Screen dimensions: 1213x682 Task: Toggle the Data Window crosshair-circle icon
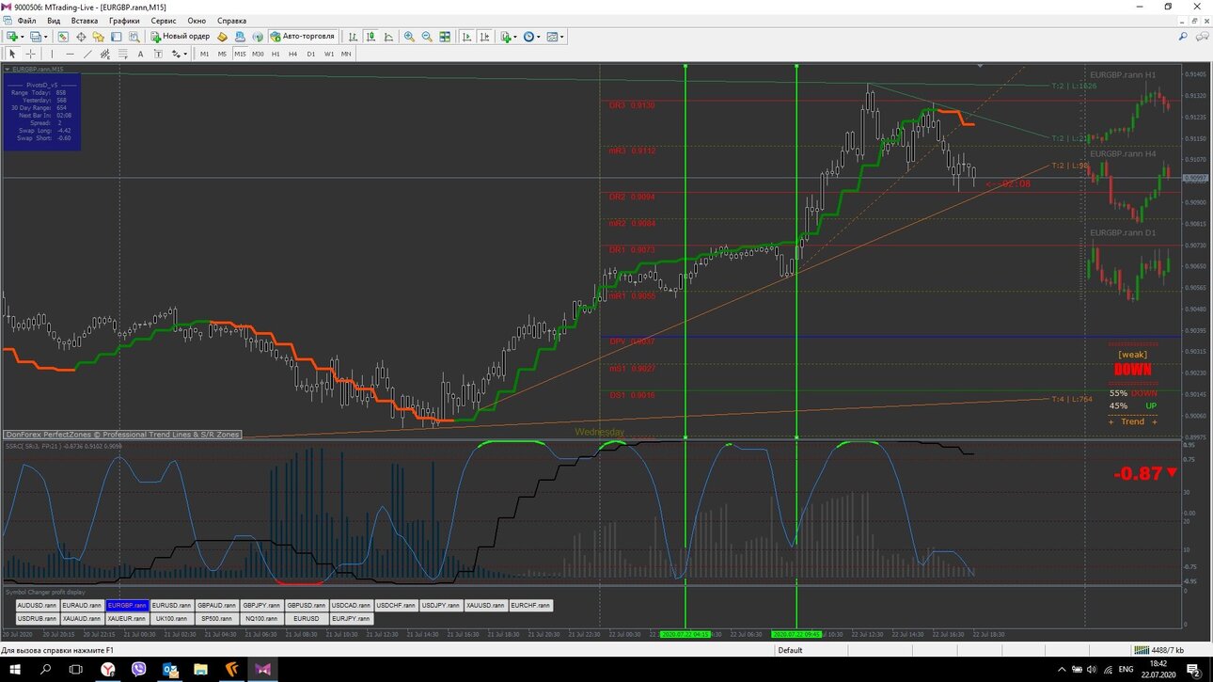81,37
